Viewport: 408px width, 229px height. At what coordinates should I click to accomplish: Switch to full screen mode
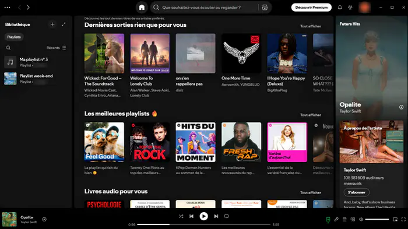(x=403, y=219)
